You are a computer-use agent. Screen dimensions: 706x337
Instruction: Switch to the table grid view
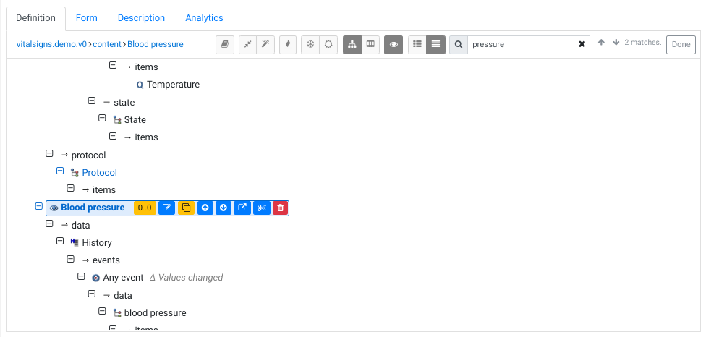[x=370, y=44]
